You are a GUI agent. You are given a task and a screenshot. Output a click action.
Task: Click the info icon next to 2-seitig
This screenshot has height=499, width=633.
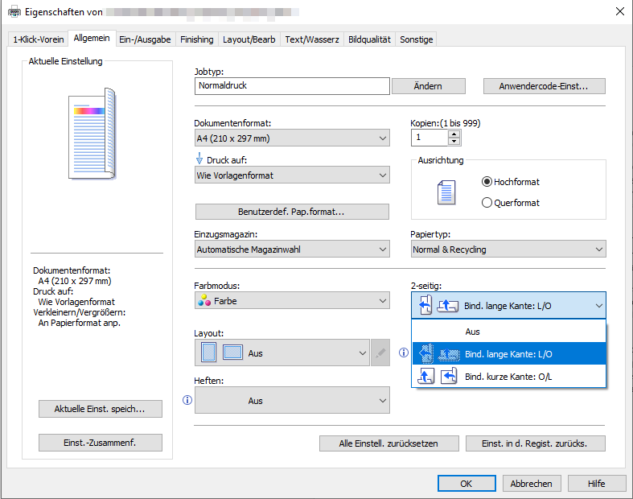(x=405, y=353)
